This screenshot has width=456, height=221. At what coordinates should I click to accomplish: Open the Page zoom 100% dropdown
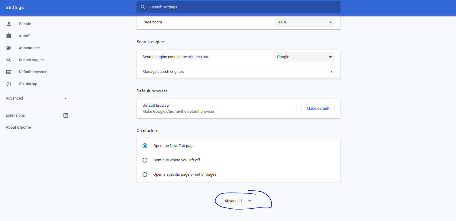[x=304, y=22]
